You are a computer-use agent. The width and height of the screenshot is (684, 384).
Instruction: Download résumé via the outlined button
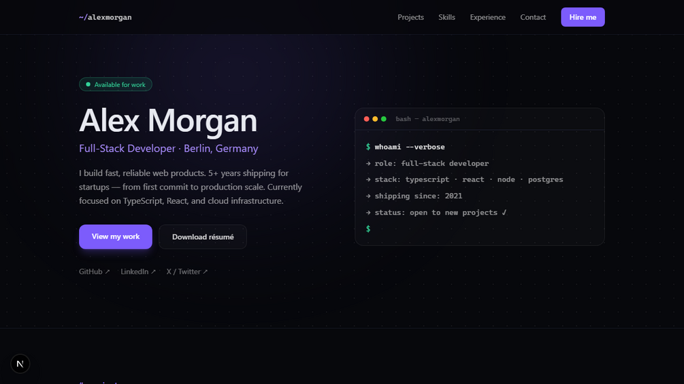(x=203, y=237)
